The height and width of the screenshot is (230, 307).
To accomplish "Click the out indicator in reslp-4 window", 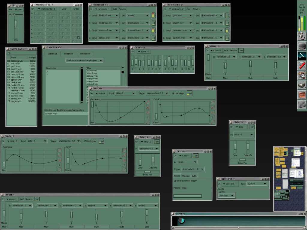I will [189, 93].
